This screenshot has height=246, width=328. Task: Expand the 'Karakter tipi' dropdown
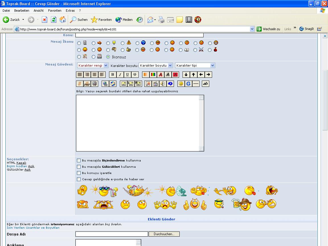tap(195, 65)
